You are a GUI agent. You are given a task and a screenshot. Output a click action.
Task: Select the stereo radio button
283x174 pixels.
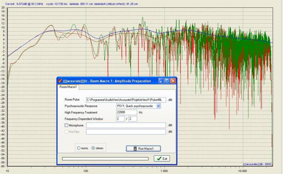click(93, 148)
